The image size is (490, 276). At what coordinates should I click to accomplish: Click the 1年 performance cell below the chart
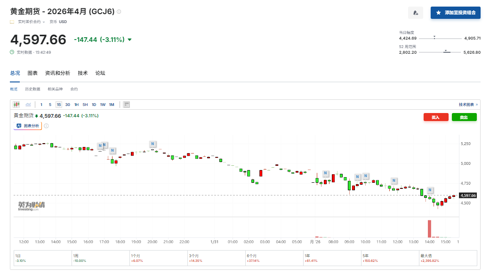pos(331,258)
